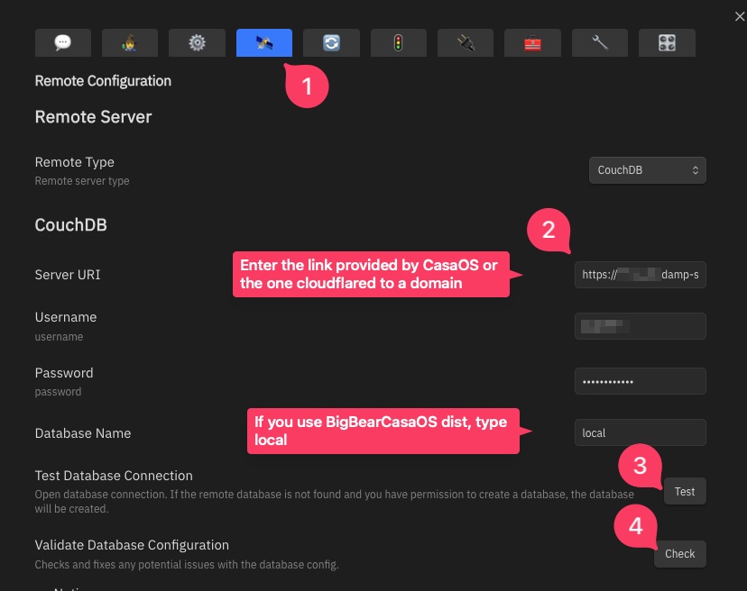Click the Server URI label text
This screenshot has width=747, height=591.
tap(68, 275)
